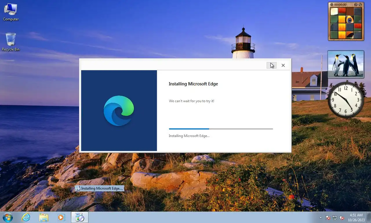Open the Computer desktop icon
The width and height of the screenshot is (371, 223).
11,12
